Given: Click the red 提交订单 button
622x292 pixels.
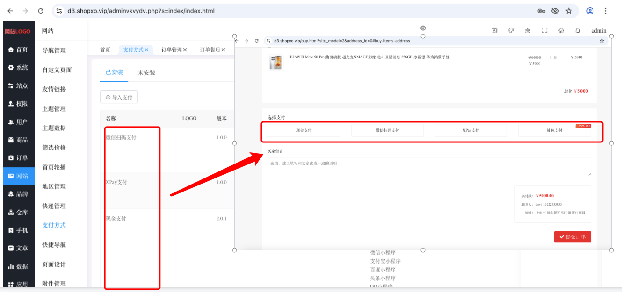Looking at the screenshot, I should 572,237.
